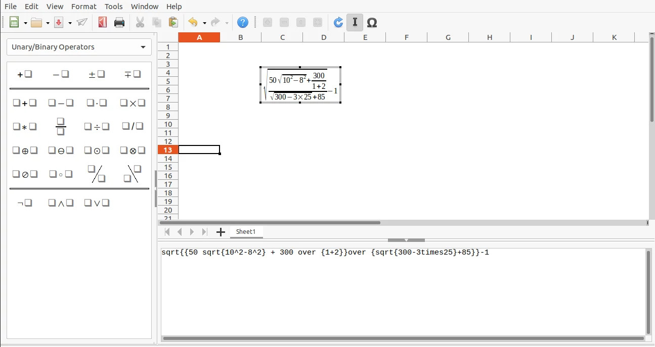Click the Undo arrow icon
Viewport: 655px width, 347px height.
(x=193, y=22)
